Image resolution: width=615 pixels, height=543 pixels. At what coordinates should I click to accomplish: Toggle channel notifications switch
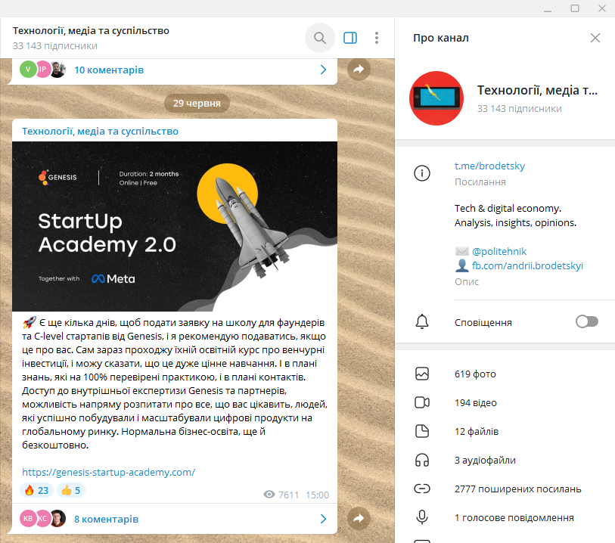click(587, 322)
